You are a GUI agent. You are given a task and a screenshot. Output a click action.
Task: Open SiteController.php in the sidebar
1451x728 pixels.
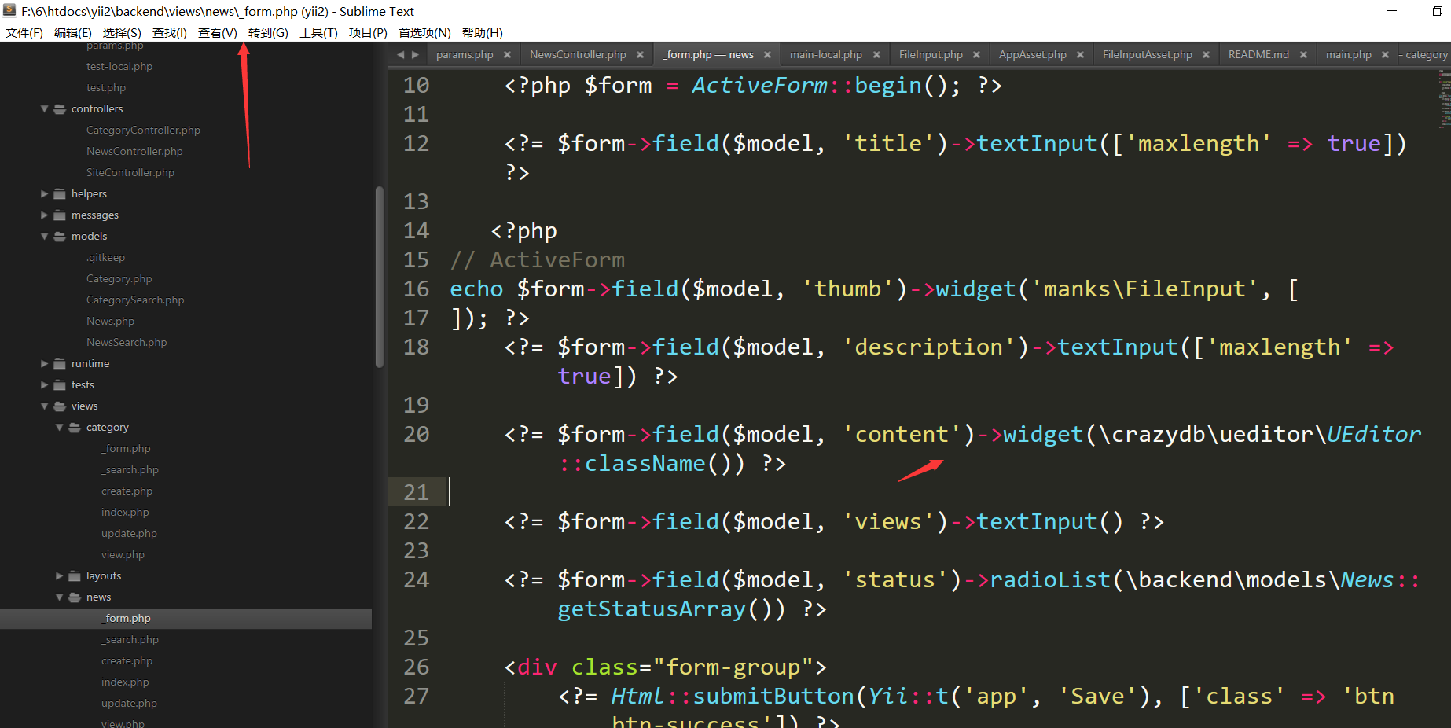point(130,173)
